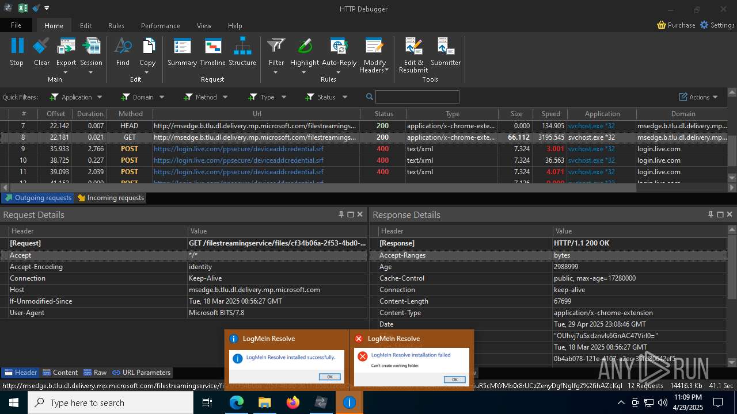Click the Auto-Reply rules icon

339,47
